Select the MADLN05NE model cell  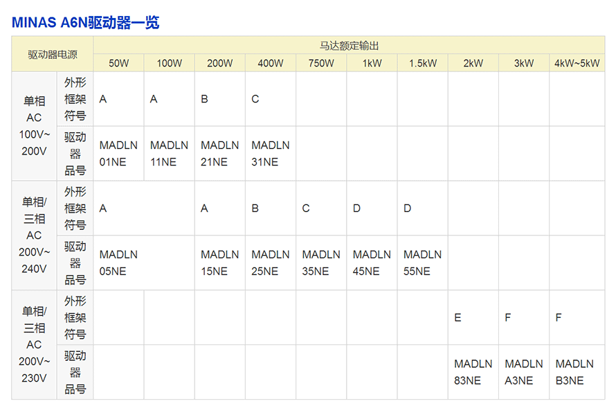118,263
